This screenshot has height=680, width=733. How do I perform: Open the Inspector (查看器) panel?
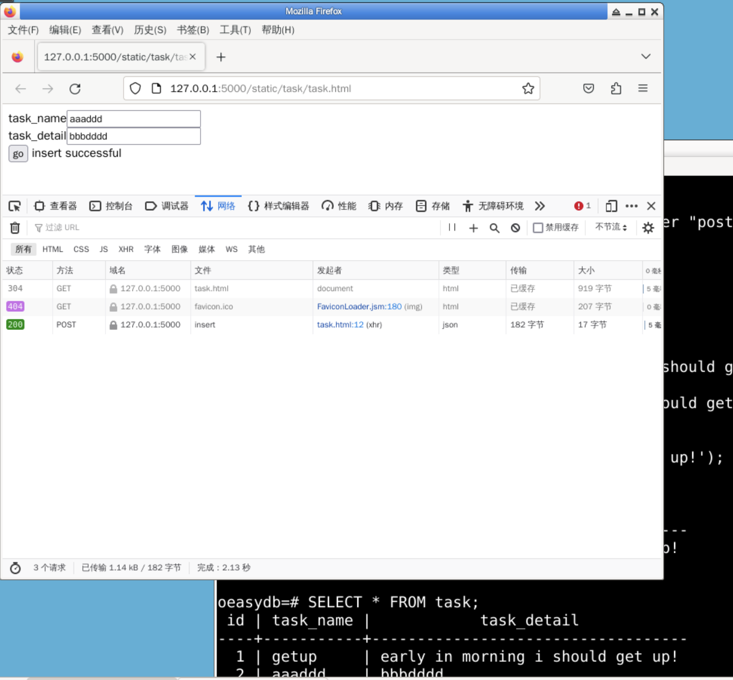55,206
